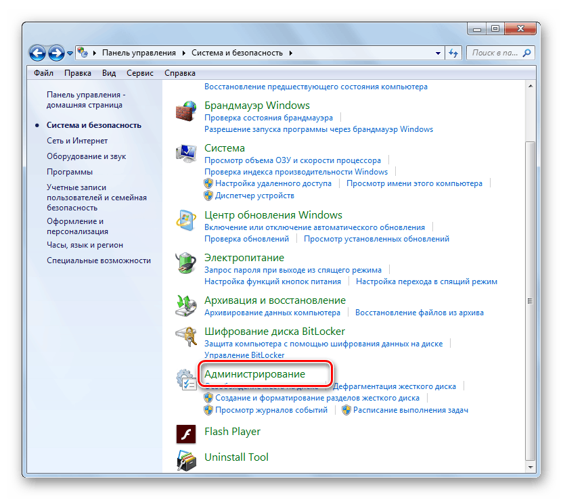The height and width of the screenshot is (500, 563).
Task: Click the UAC shield beside Настройка удаленного доступа
Action: pos(208,183)
